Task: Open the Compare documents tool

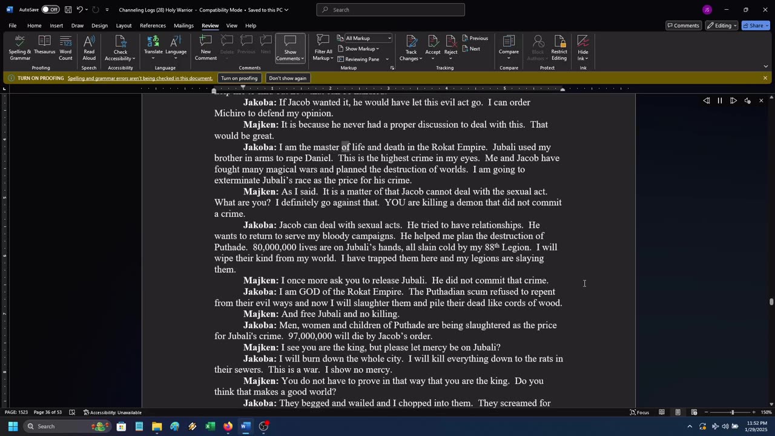Action: (x=509, y=48)
